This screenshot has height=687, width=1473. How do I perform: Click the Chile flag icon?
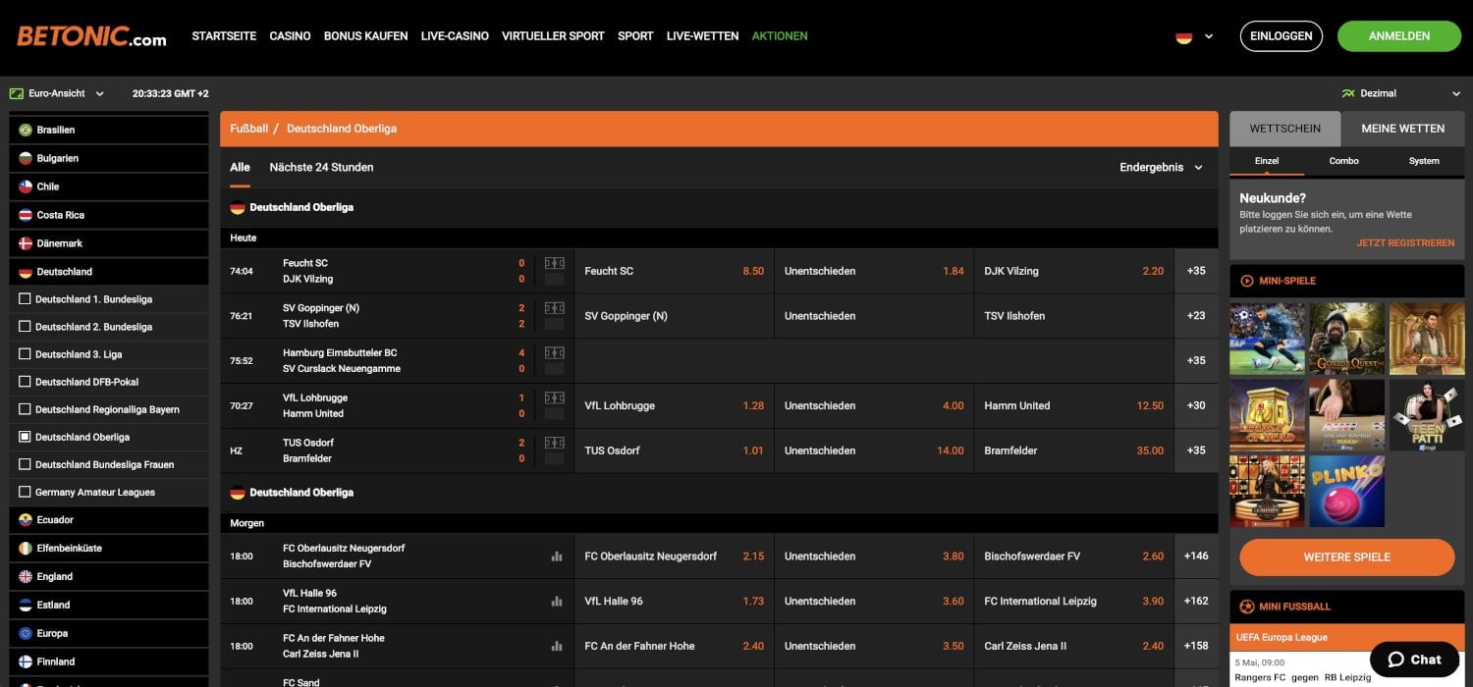click(x=26, y=186)
